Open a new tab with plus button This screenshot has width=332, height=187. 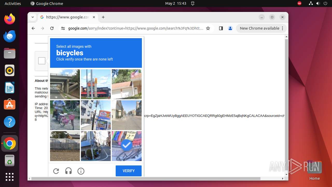point(103,17)
